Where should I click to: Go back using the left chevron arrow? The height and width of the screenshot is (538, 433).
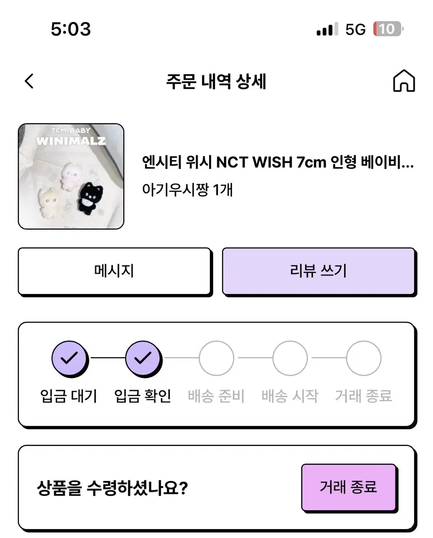pos(29,82)
